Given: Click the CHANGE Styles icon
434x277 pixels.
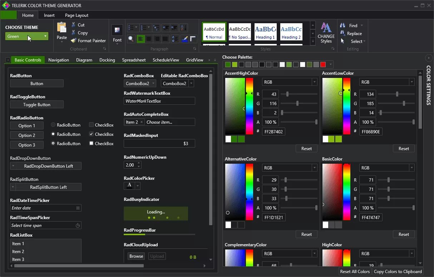Looking at the screenshot, I should pos(326,28).
